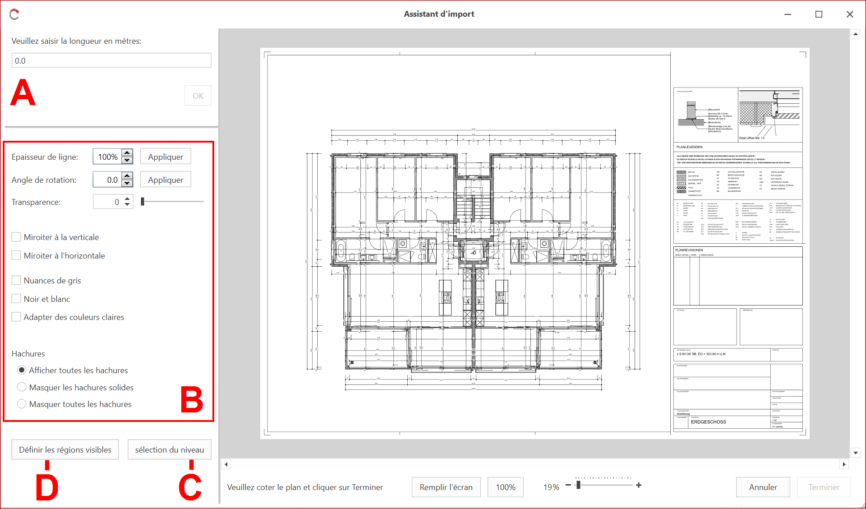This screenshot has height=509, width=866.
Task: Increase transparency value with up arrow
Action: tap(127, 199)
